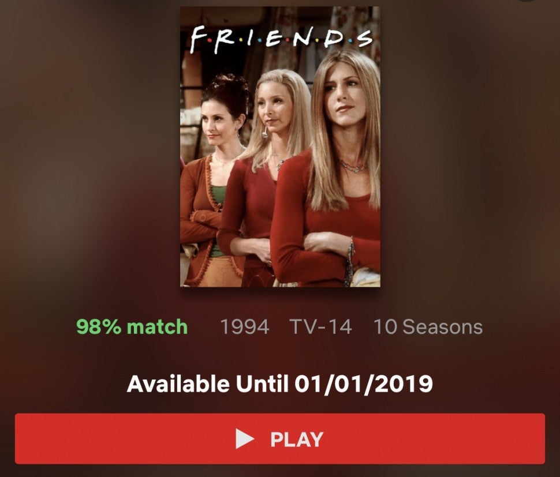Click the white play triangle icon
Screen dimensions: 560x477
(244, 439)
